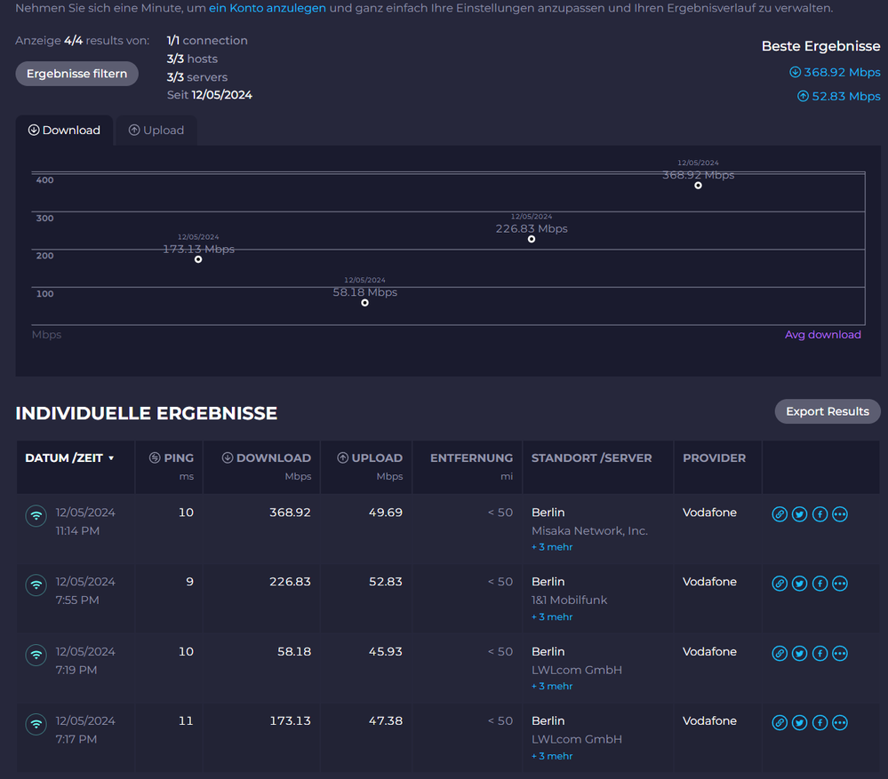The image size is (888, 779).
Task: Open more options for 173.13 Mbps result
Action: coord(840,723)
